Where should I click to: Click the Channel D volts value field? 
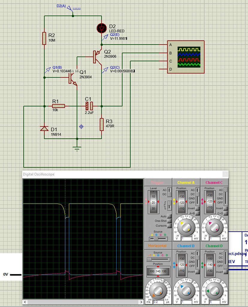(215, 302)
